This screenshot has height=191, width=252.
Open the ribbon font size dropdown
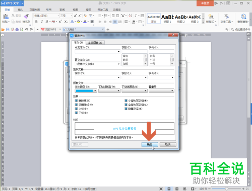click(x=72, y=16)
